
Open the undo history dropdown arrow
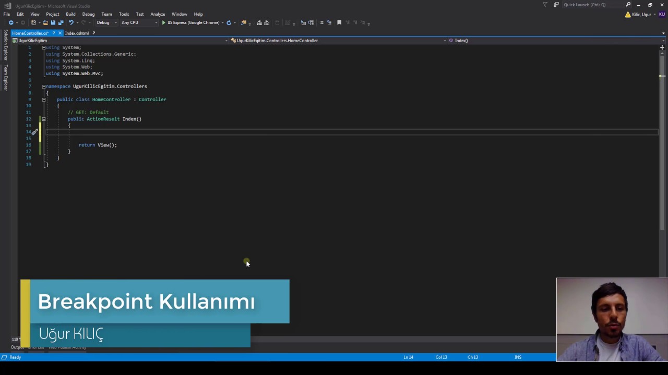[77, 22]
